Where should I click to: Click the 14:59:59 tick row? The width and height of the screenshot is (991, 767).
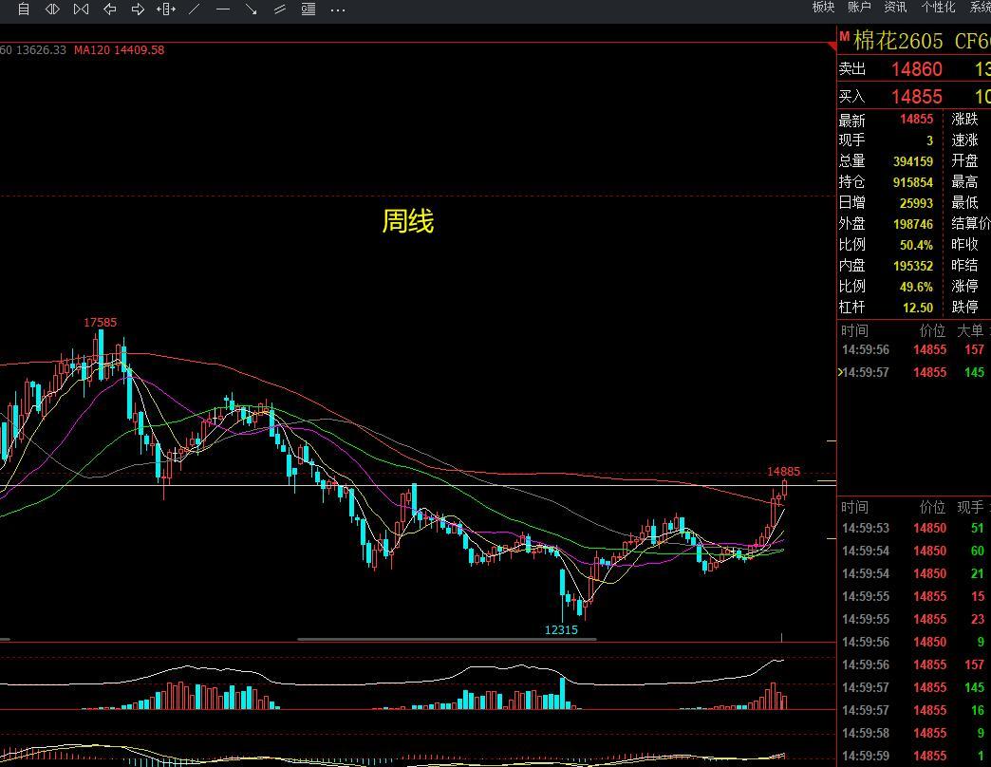point(914,756)
